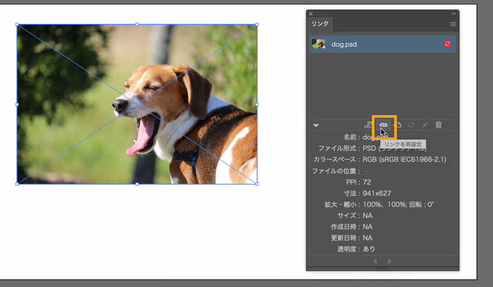Select the dog.psd row in the links list
The image size is (493, 287).
(383, 44)
